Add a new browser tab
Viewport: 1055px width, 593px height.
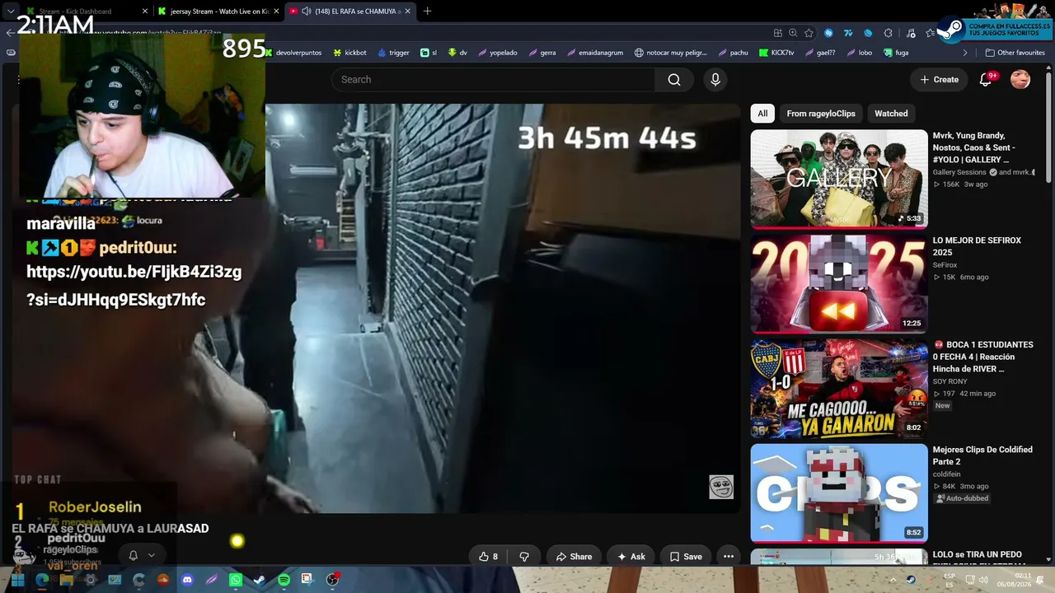427,12
